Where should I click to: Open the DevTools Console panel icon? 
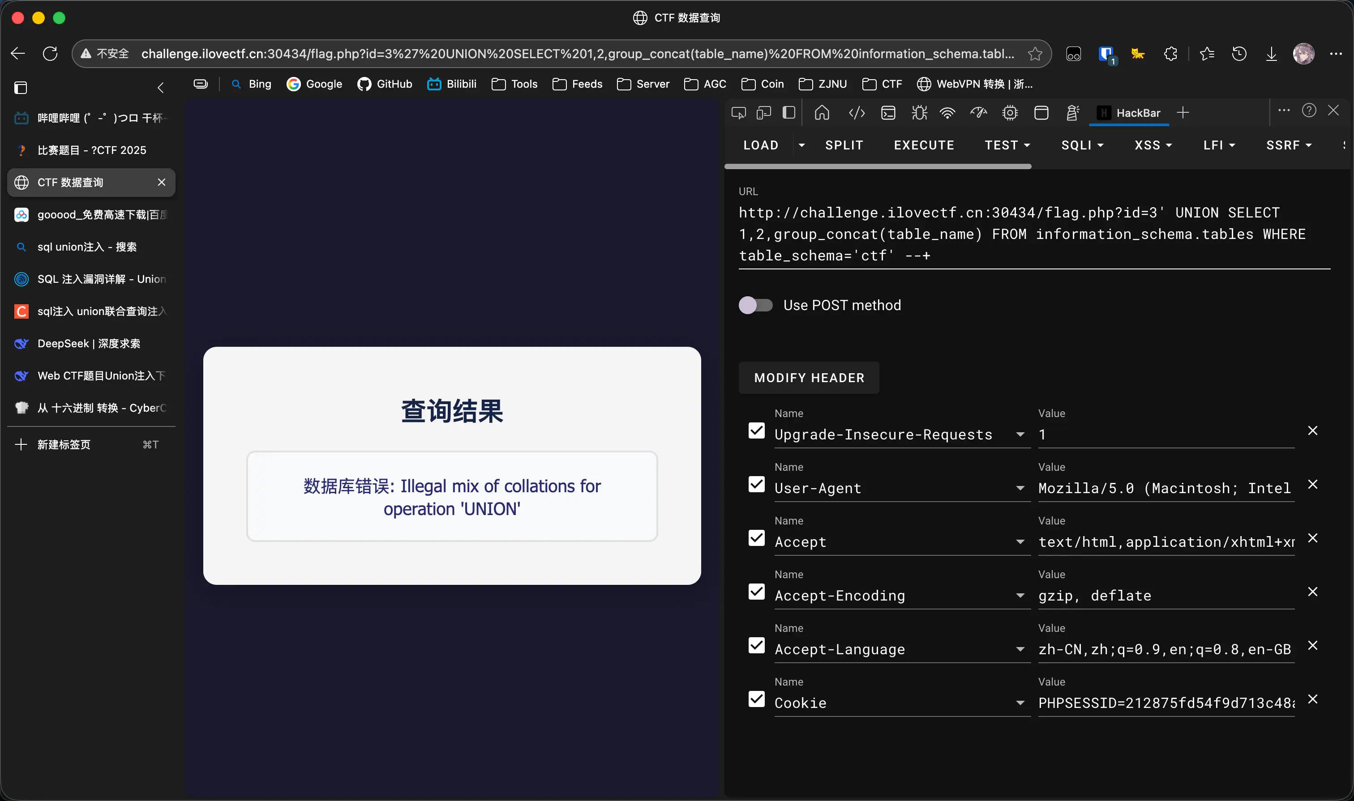(x=888, y=113)
